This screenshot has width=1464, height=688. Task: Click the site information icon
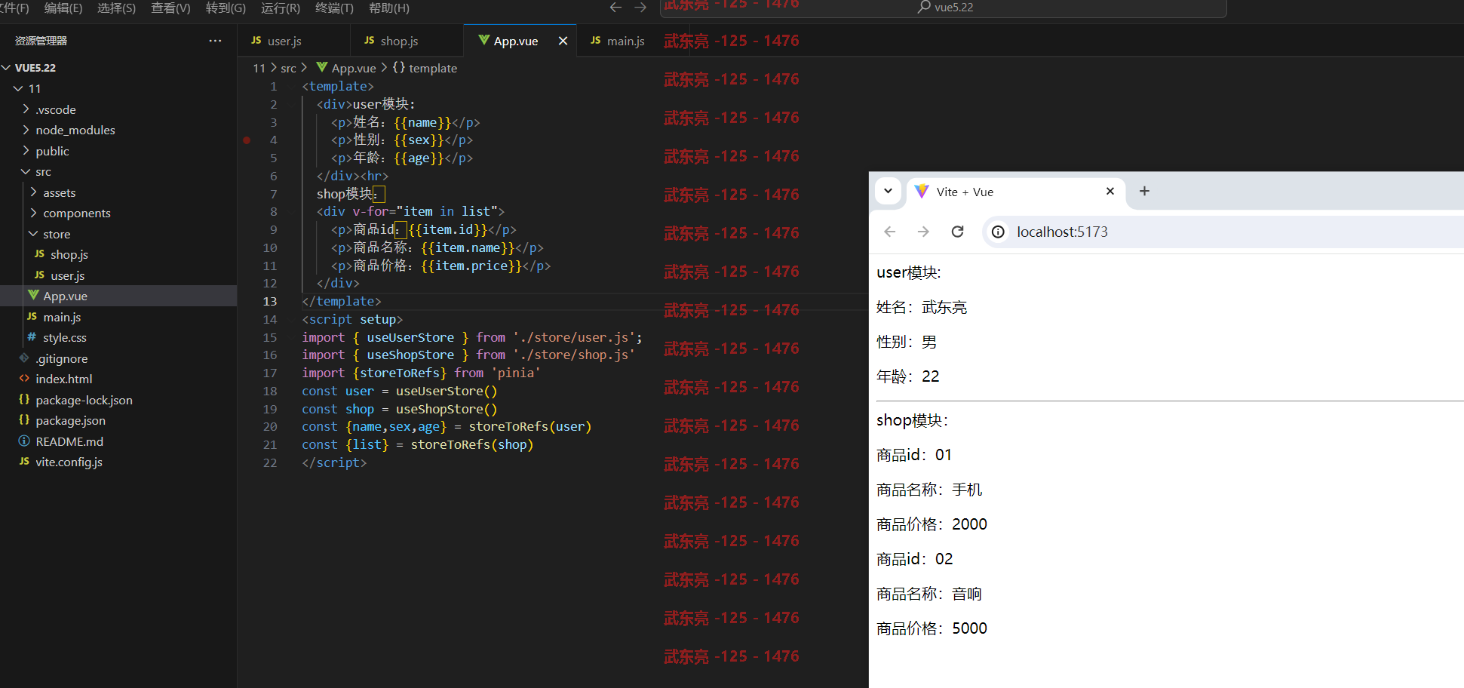(x=998, y=232)
